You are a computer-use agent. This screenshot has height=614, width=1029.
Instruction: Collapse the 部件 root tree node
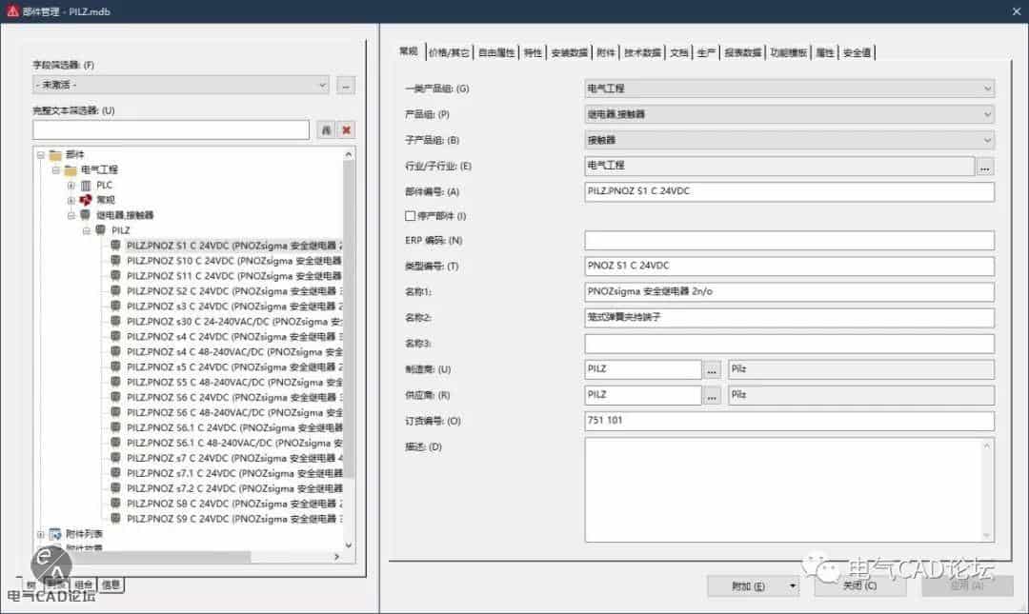(41, 155)
